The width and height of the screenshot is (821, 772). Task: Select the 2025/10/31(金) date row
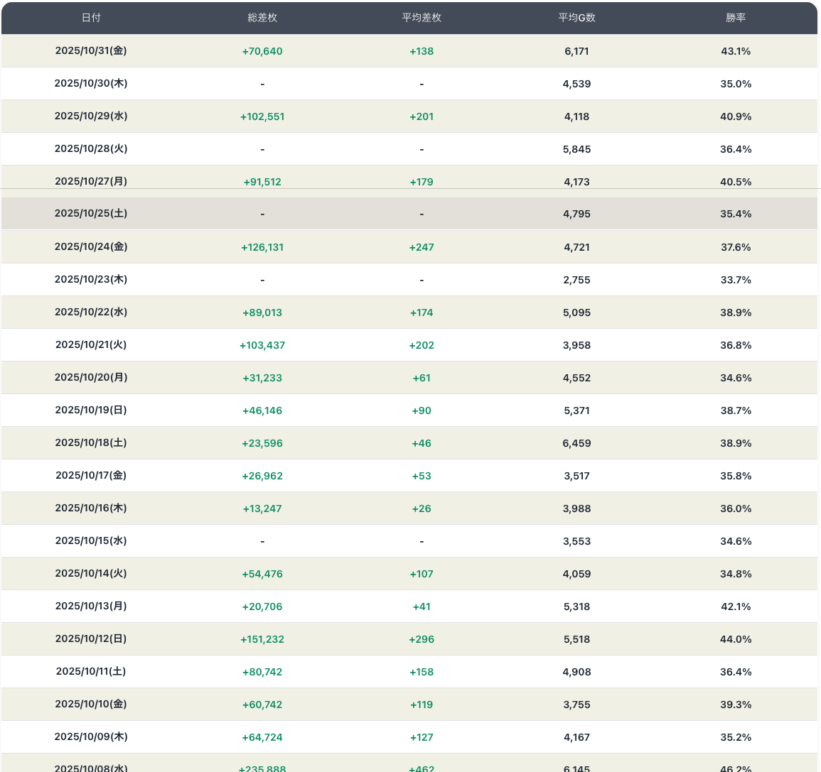(91, 51)
